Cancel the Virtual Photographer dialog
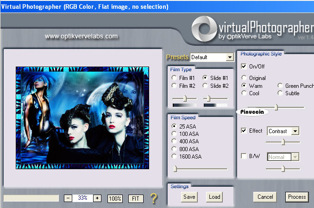The width and height of the screenshot is (314, 208). click(265, 197)
